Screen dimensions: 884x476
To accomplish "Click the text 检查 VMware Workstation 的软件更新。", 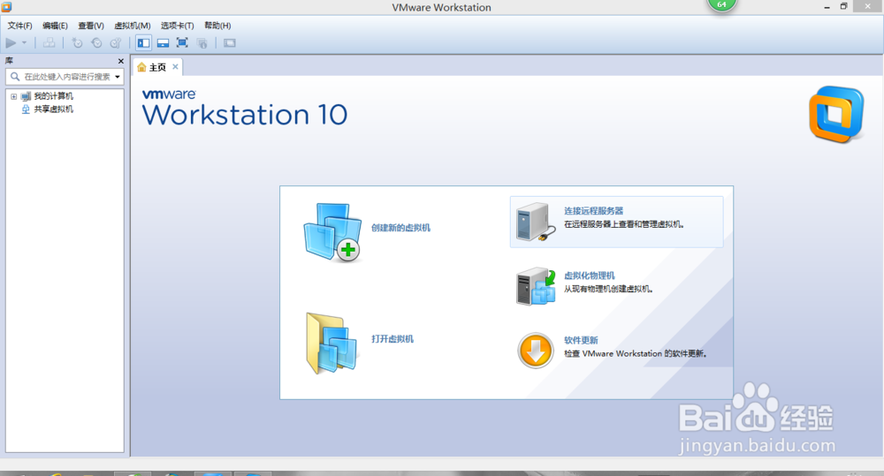I will click(636, 354).
